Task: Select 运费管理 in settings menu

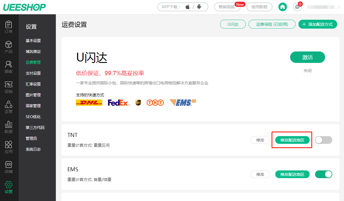Action: tap(33, 62)
